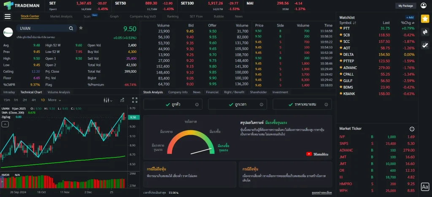The image size is (432, 197).
Task: Select the 1D timeframe
Action: pyautogui.click(x=43, y=100)
